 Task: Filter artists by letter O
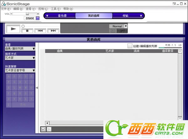pyautogui.click(x=31, y=88)
